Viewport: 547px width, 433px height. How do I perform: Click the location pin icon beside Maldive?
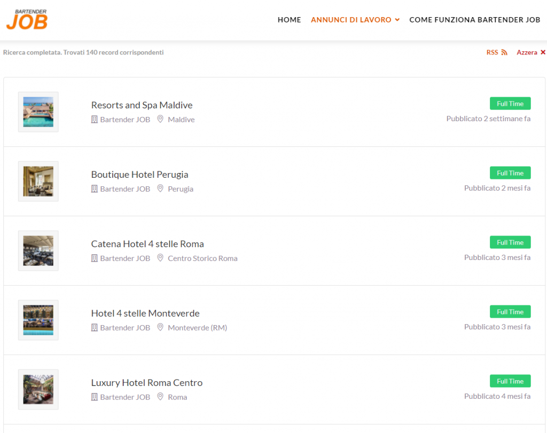[160, 120]
